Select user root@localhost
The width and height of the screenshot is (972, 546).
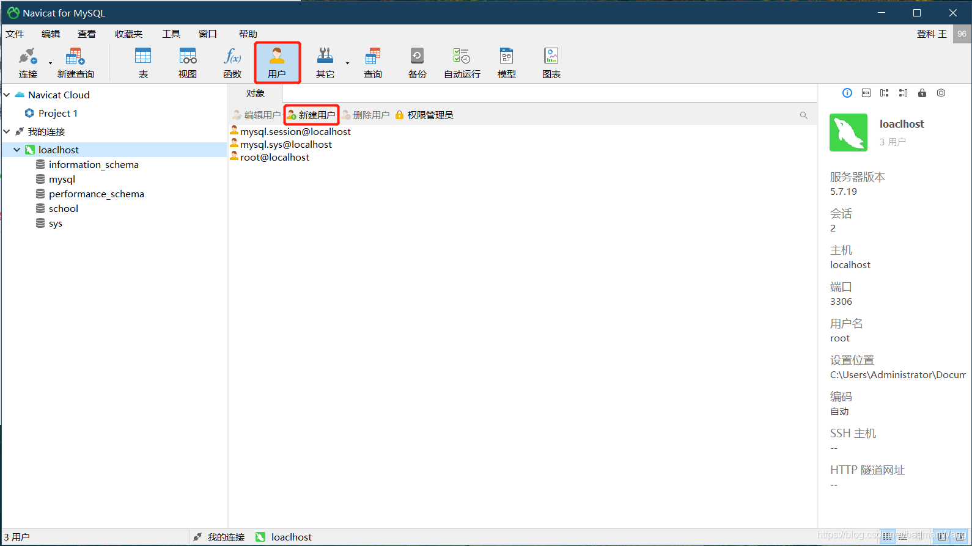coord(270,157)
